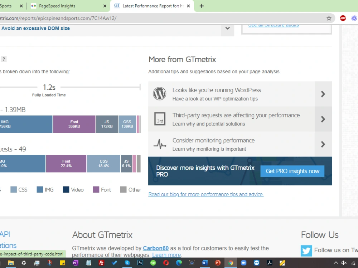Click Get PRO insights now button
358x268 pixels.
[292, 171]
